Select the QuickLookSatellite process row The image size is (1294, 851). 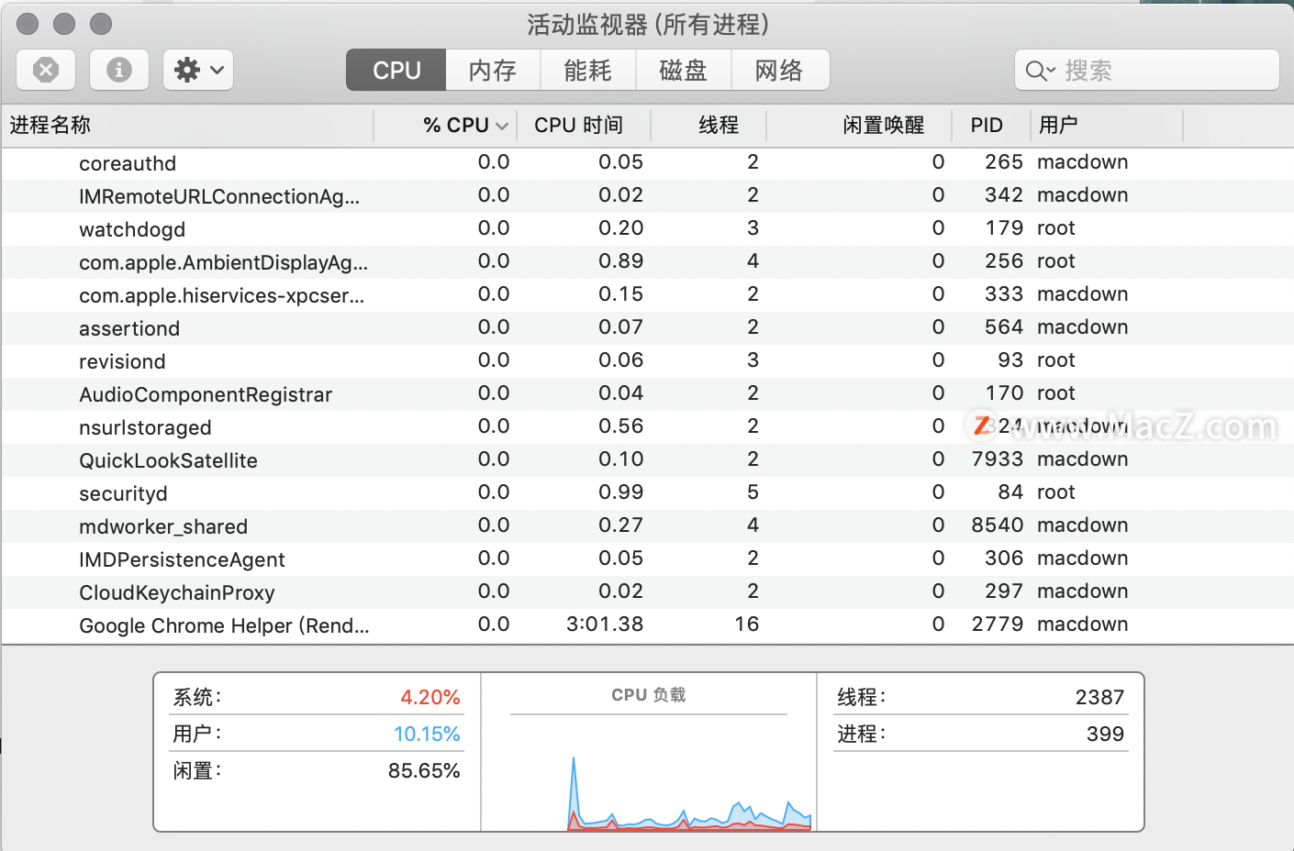(x=647, y=459)
